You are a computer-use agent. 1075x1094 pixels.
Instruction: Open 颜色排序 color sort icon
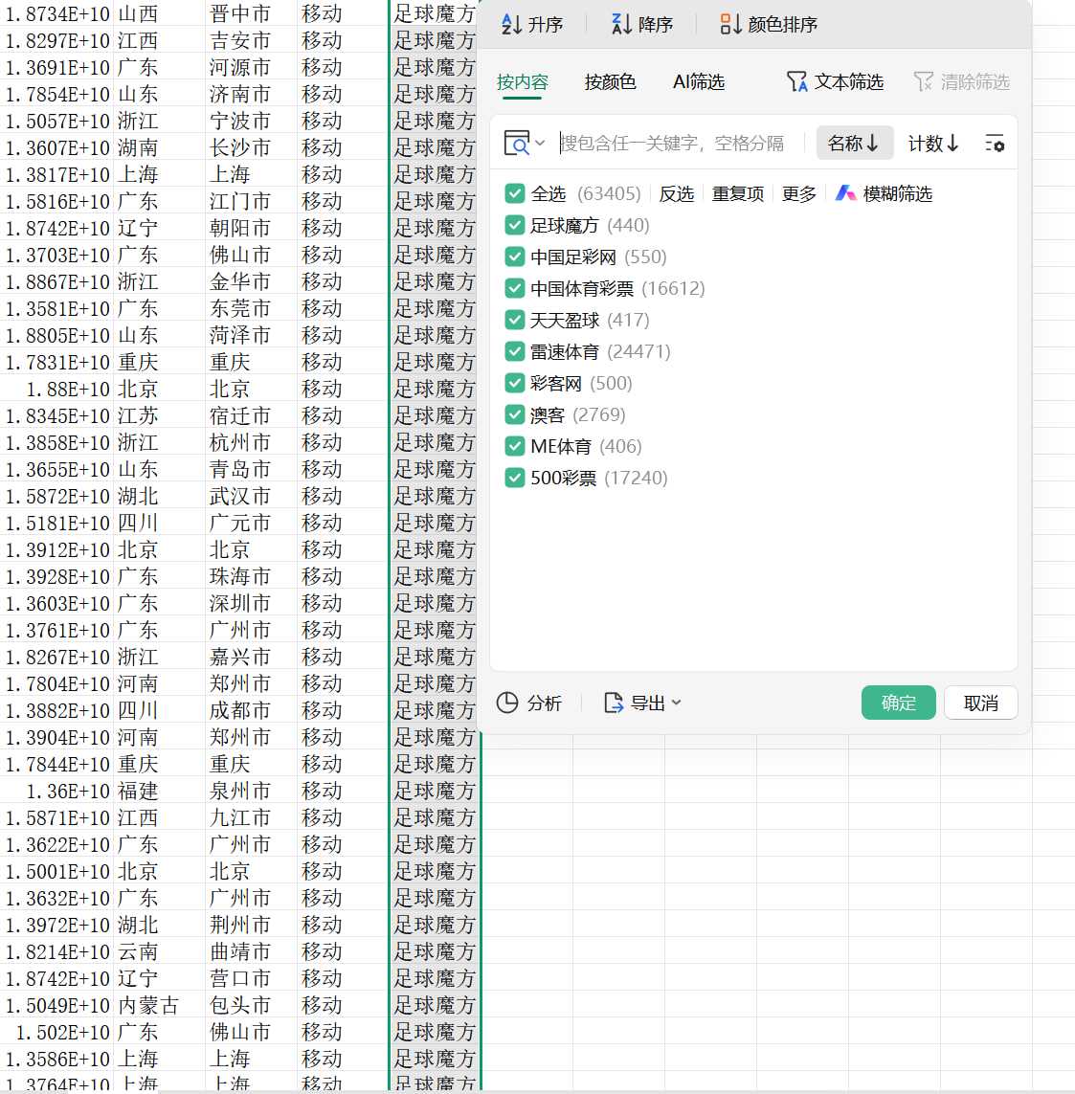click(x=730, y=25)
